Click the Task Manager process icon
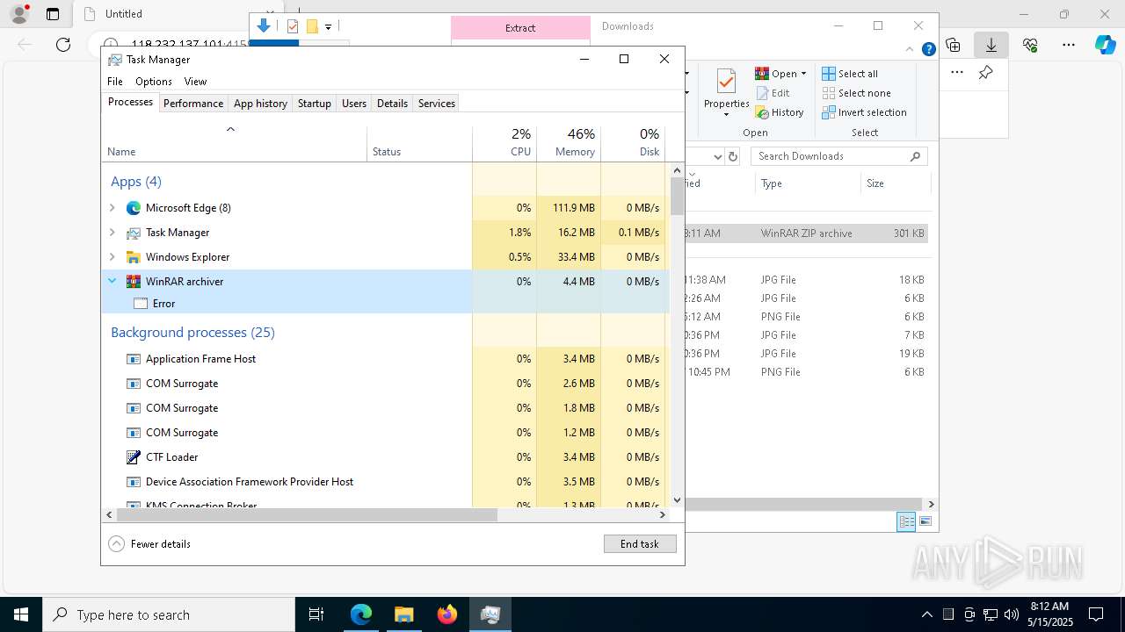 coord(134,233)
